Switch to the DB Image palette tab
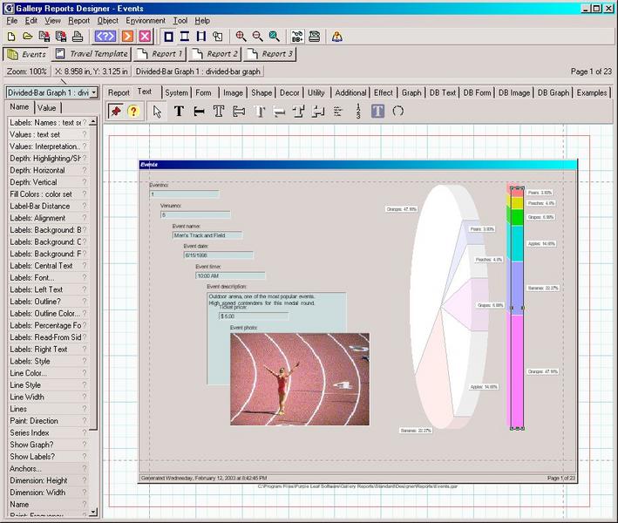Viewport: 618px width, 523px height. (514, 92)
